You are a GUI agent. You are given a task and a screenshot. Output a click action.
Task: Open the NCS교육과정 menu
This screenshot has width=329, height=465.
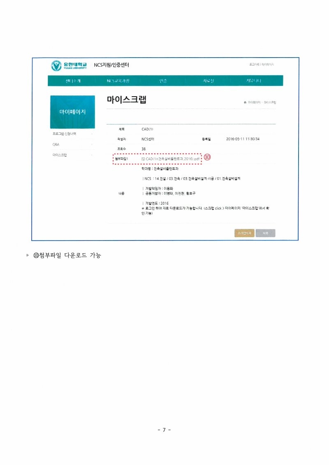(118, 81)
